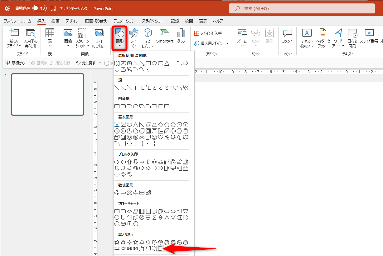Pick the Rectangle in 最近使用した図形
Screen dimensions: 383x256
[x=148, y=63]
